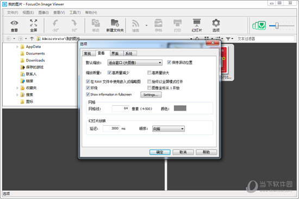This screenshot has width=299, height=199.
Task: Open the 视图(E) menu
Action: point(28,12)
